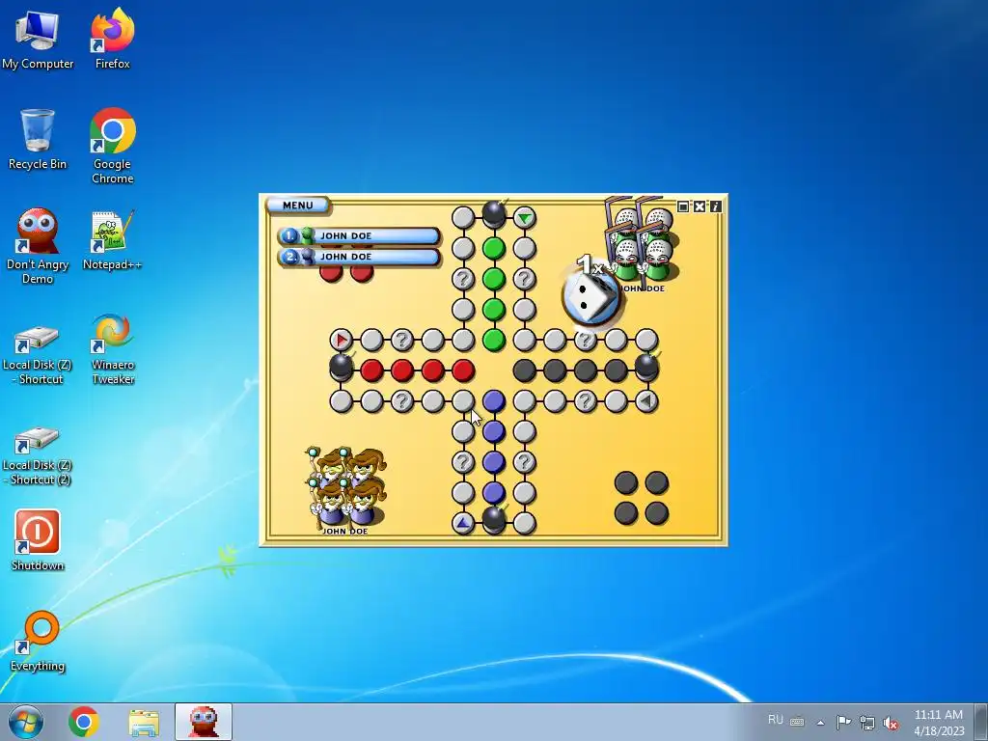988x741 pixels.
Task: Select the blue wizard pawns group
Action: [346, 486]
